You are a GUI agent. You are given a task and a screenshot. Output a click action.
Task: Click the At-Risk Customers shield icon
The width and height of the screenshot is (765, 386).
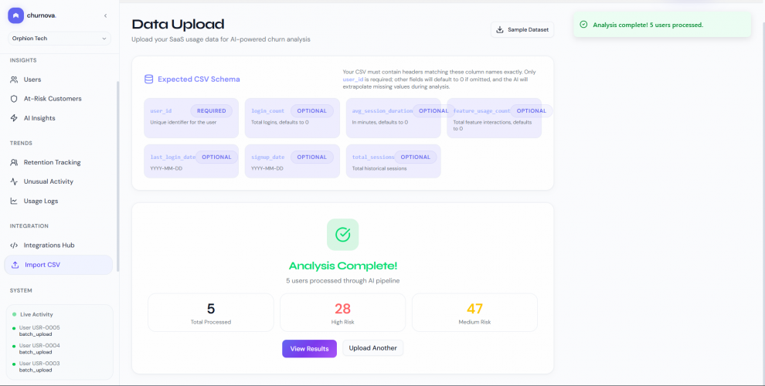click(14, 99)
